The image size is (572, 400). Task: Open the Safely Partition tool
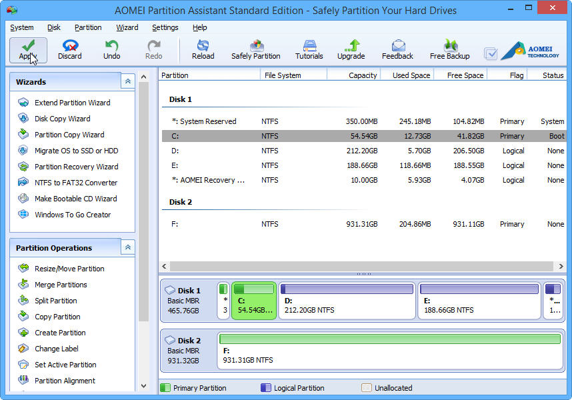click(x=256, y=50)
